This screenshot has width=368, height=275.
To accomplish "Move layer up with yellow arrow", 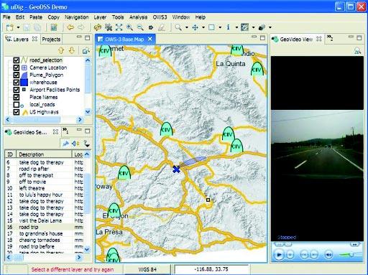I will (61, 50).
